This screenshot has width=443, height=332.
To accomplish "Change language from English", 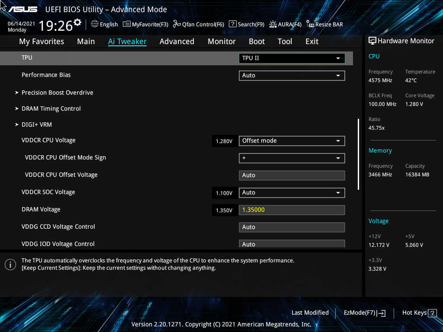I will [x=109, y=25].
